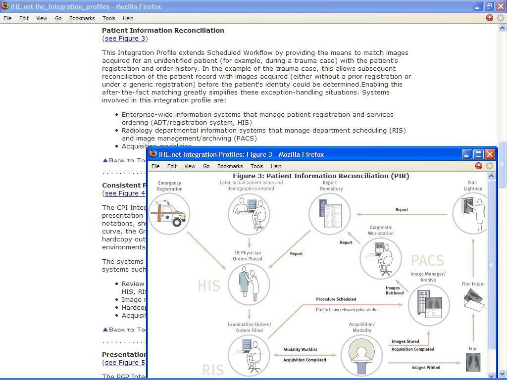Click the red update alert icon in background window
Image resolution: width=507 pixels, height=380 pixels.
[x=490, y=18]
